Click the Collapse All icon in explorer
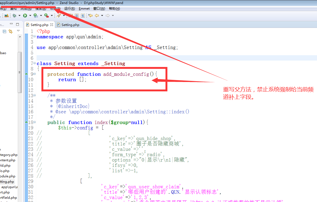 click(5, 31)
